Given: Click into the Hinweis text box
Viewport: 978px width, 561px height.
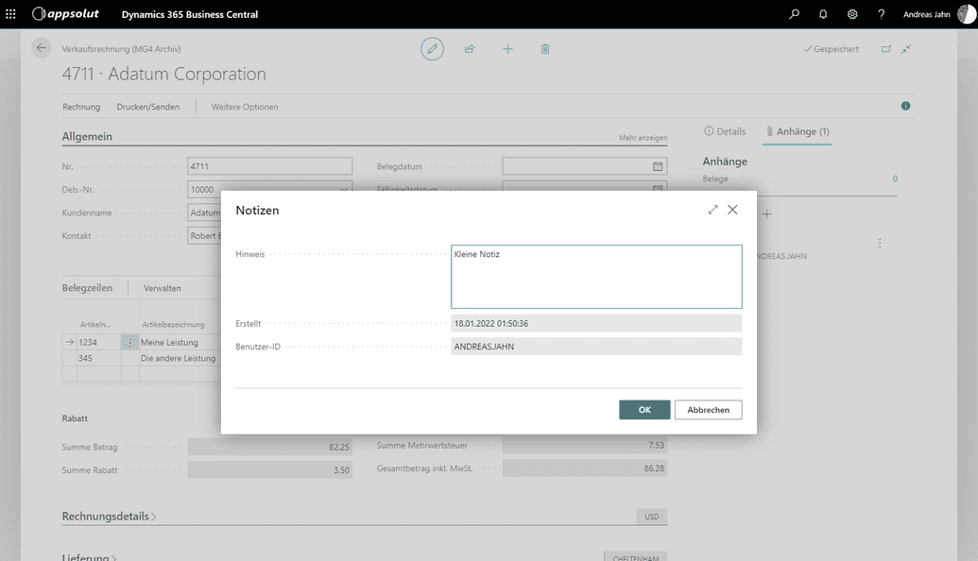Looking at the screenshot, I should point(596,277).
